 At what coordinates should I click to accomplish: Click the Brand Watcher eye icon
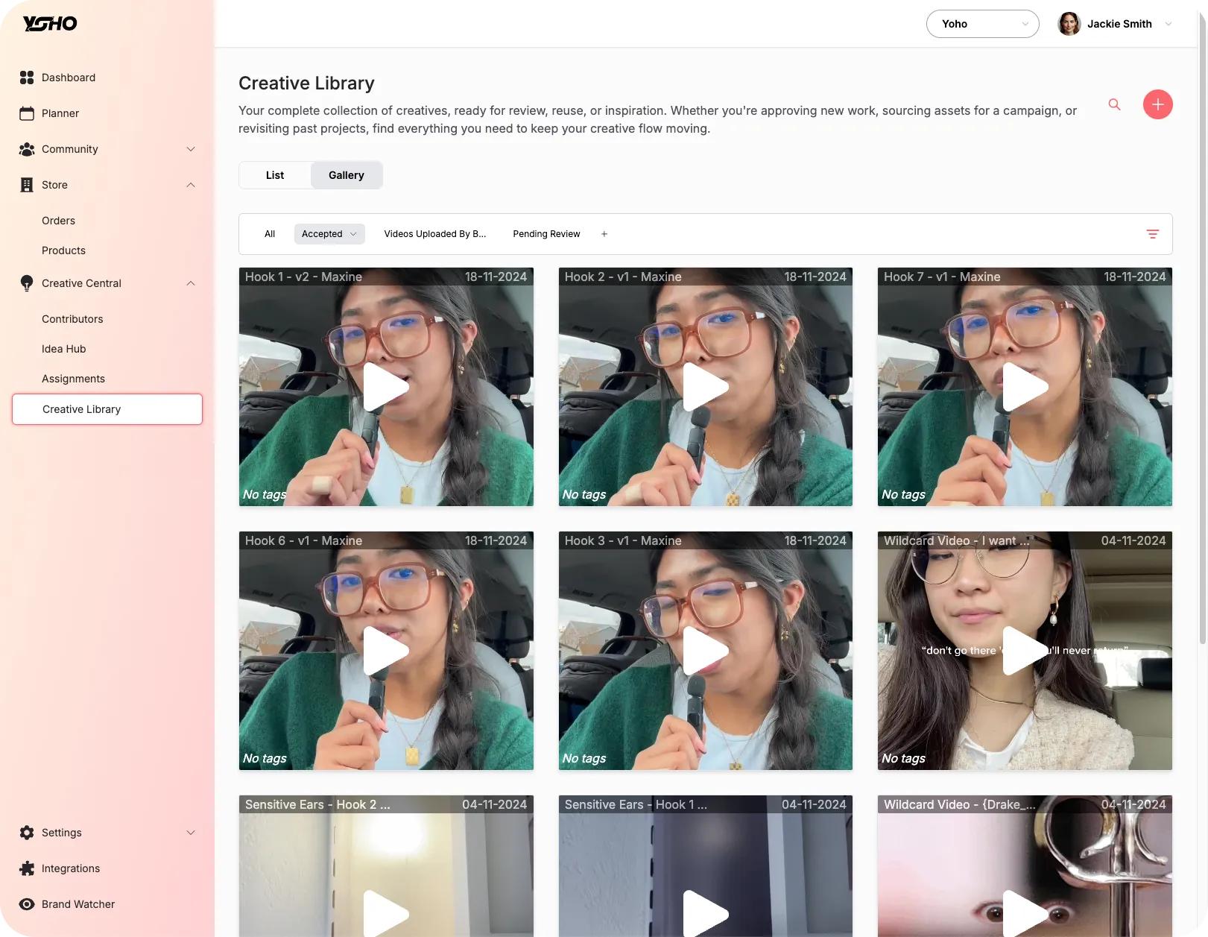point(27,904)
